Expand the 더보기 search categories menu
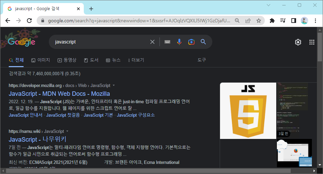Image resolution: width=323 pixels, height=174 pixels. (136, 60)
